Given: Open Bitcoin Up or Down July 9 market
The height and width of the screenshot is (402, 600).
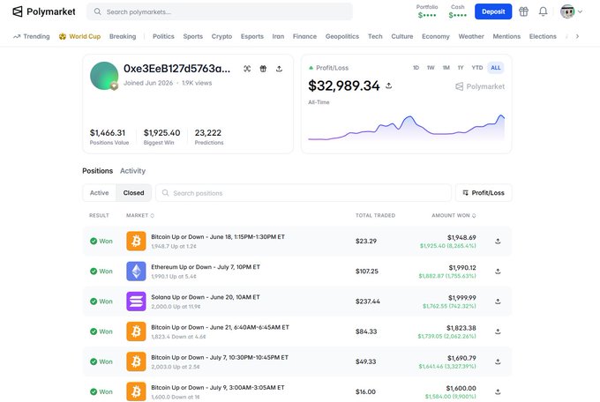Looking at the screenshot, I should (218, 388).
